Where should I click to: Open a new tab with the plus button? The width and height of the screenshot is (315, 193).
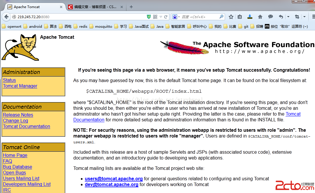[x=131, y=7]
